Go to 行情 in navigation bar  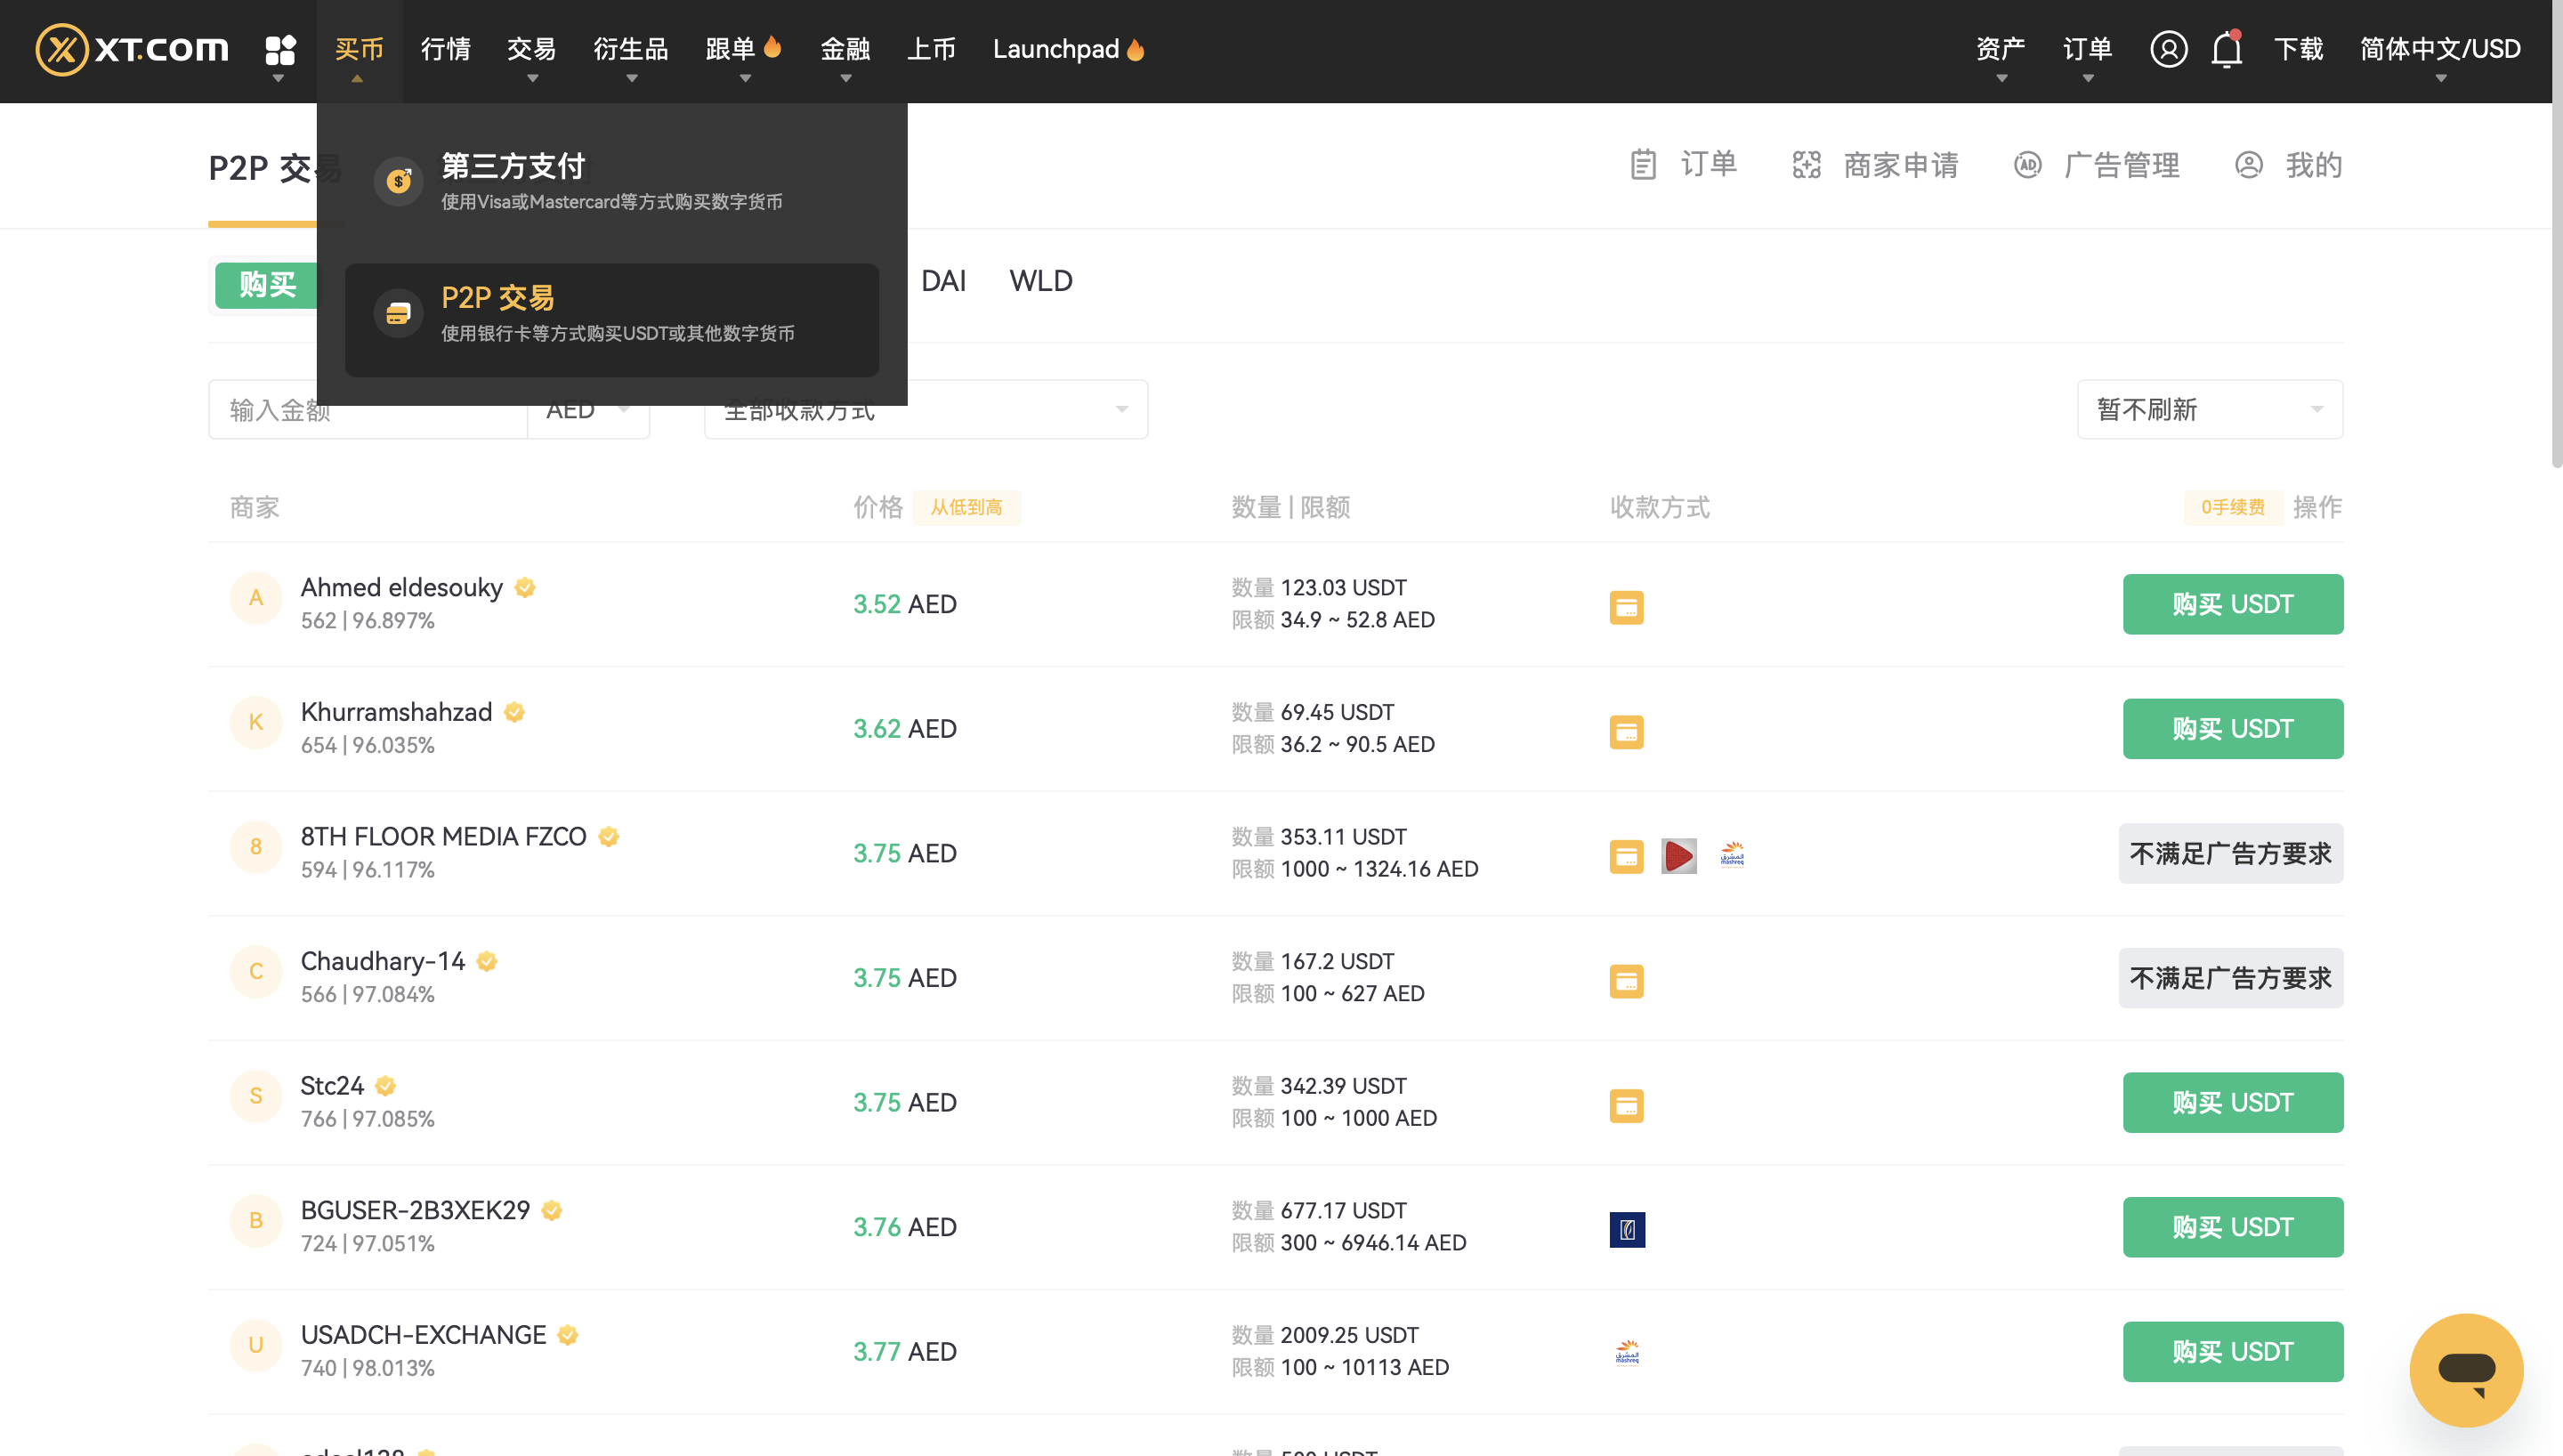(x=446, y=49)
